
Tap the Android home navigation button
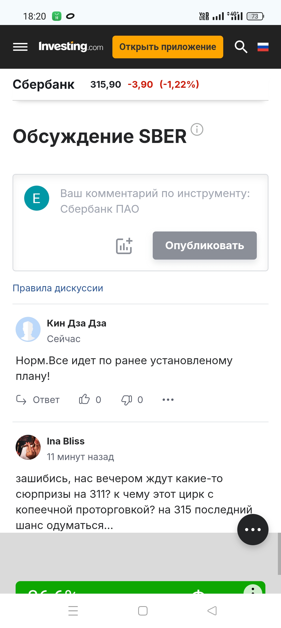pos(143,611)
